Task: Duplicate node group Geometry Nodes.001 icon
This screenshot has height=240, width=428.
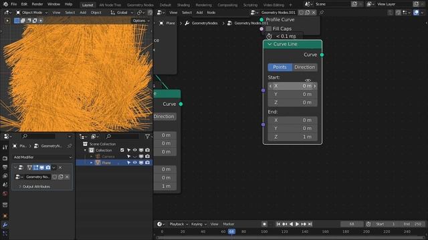Action: [308, 13]
